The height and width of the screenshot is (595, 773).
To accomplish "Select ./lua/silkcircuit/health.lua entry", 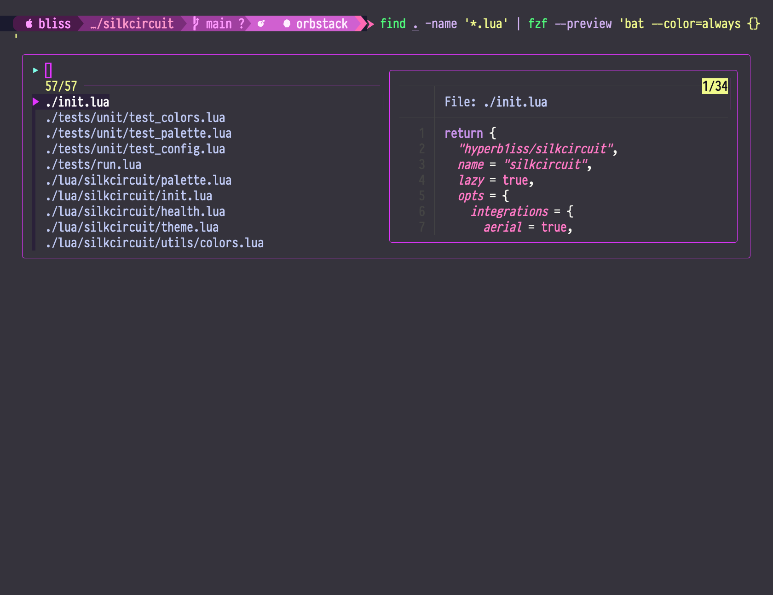I will tap(135, 211).
